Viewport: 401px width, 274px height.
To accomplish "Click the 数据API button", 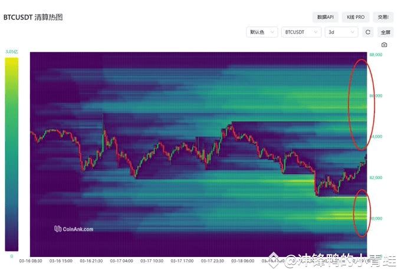I will pos(326,17).
